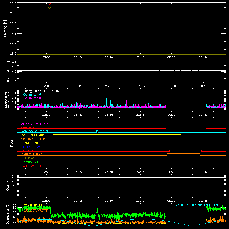The image size is (229, 229).
Task: Click the magenta Collimator 9 label
Action: point(32,98)
